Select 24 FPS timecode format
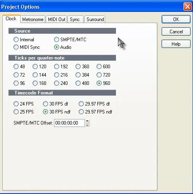The image size is (193, 194). point(16,104)
